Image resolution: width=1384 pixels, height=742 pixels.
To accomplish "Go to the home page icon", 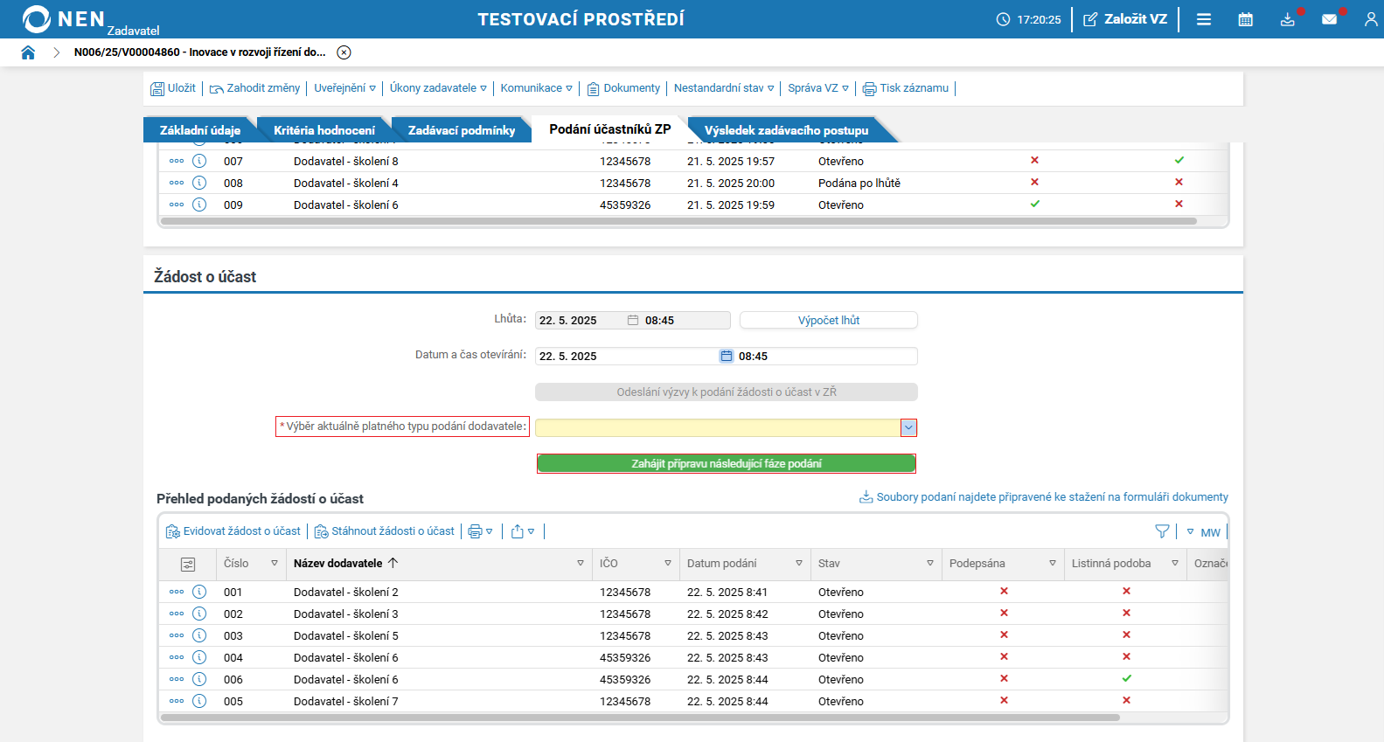I will coord(28,52).
